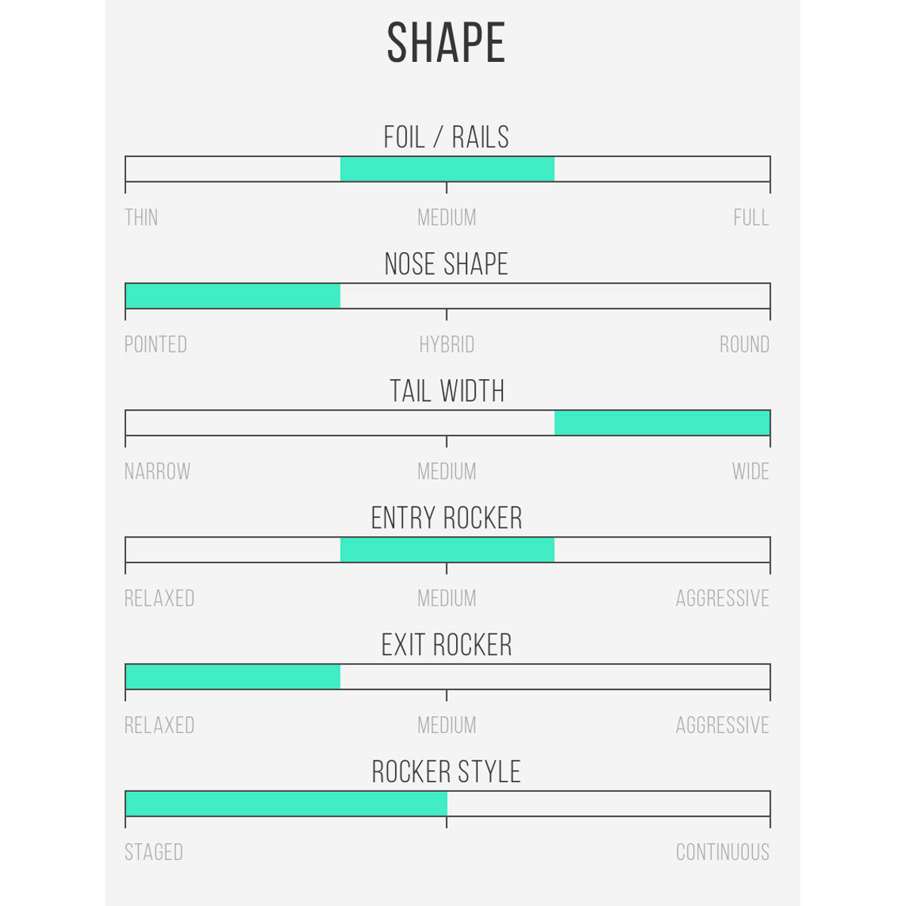Click the STAGED label under Rocker Style
Viewport: 906px width, 906px height.
[154, 852]
